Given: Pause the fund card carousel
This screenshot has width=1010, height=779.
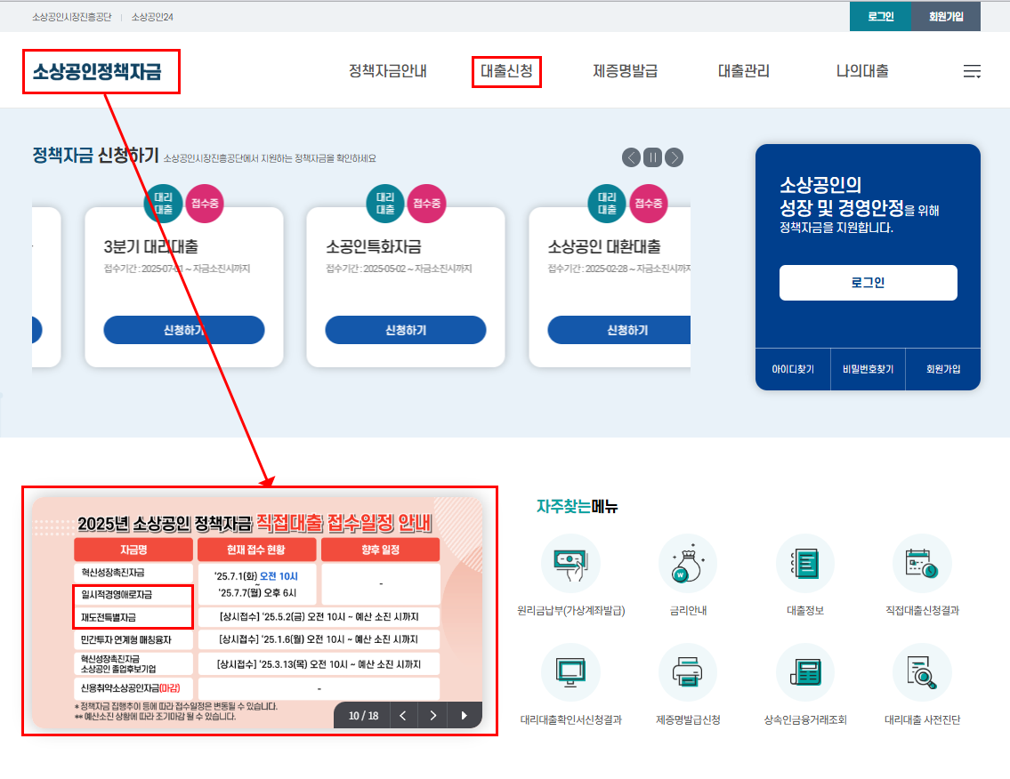Looking at the screenshot, I should pyautogui.click(x=652, y=157).
